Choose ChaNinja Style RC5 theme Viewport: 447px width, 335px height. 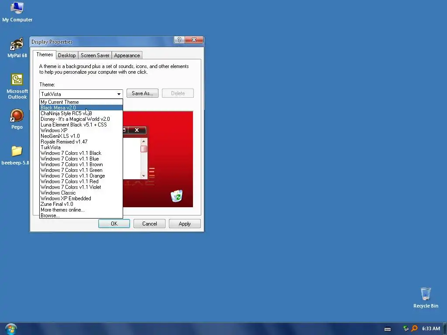(81, 113)
